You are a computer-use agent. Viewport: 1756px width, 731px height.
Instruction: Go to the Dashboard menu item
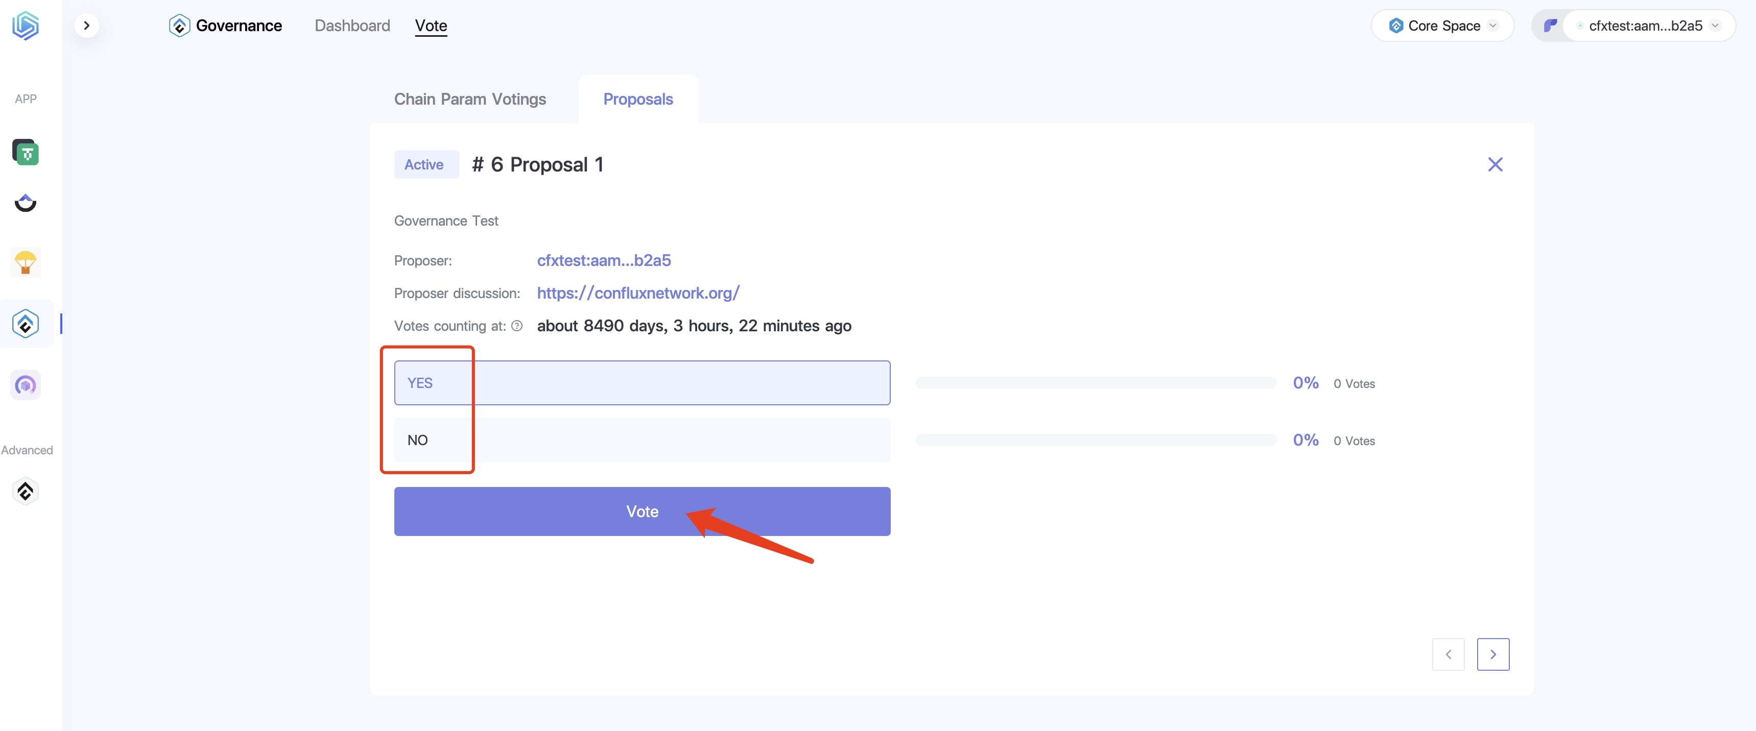point(352,26)
